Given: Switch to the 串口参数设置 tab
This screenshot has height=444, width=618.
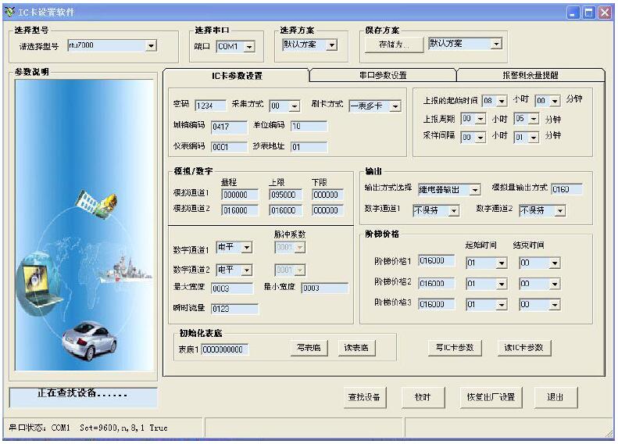Looking at the screenshot, I should pos(383,75).
